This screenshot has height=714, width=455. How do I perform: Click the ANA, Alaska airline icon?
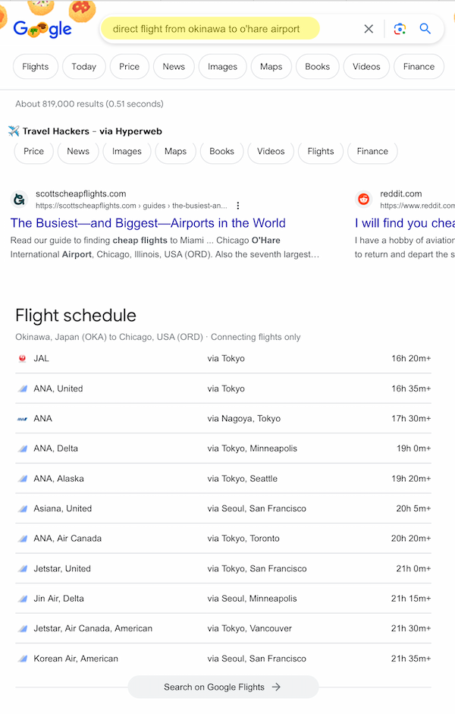(x=22, y=479)
